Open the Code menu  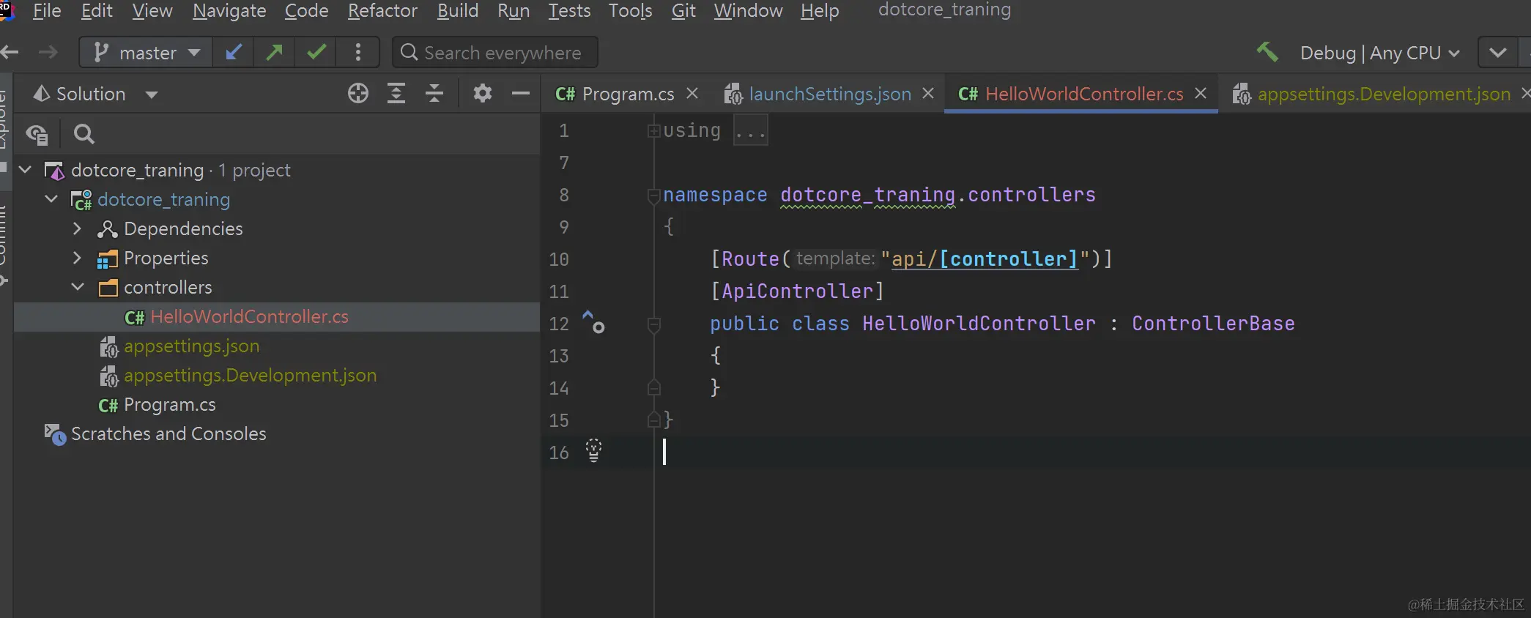[306, 11]
